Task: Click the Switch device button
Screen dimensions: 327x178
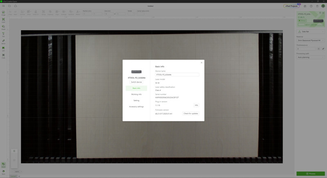Action: click(x=136, y=82)
